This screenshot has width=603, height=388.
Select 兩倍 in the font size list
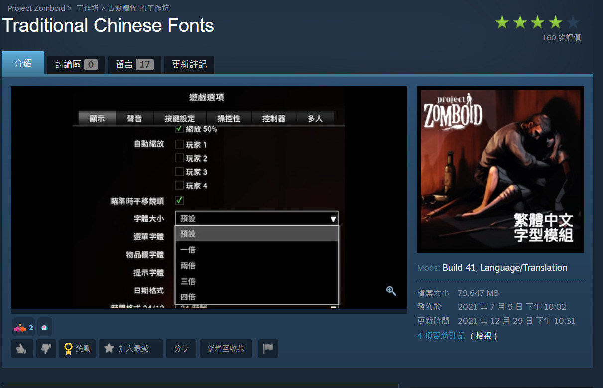(x=256, y=265)
